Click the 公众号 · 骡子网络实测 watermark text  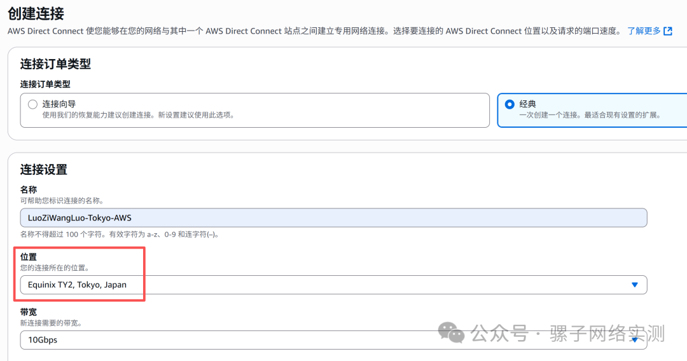point(567,333)
